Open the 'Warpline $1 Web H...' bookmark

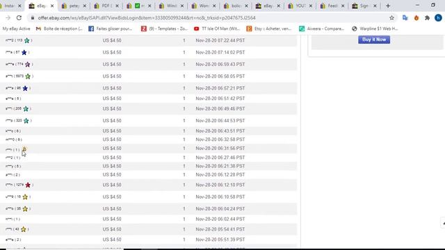coord(375,28)
